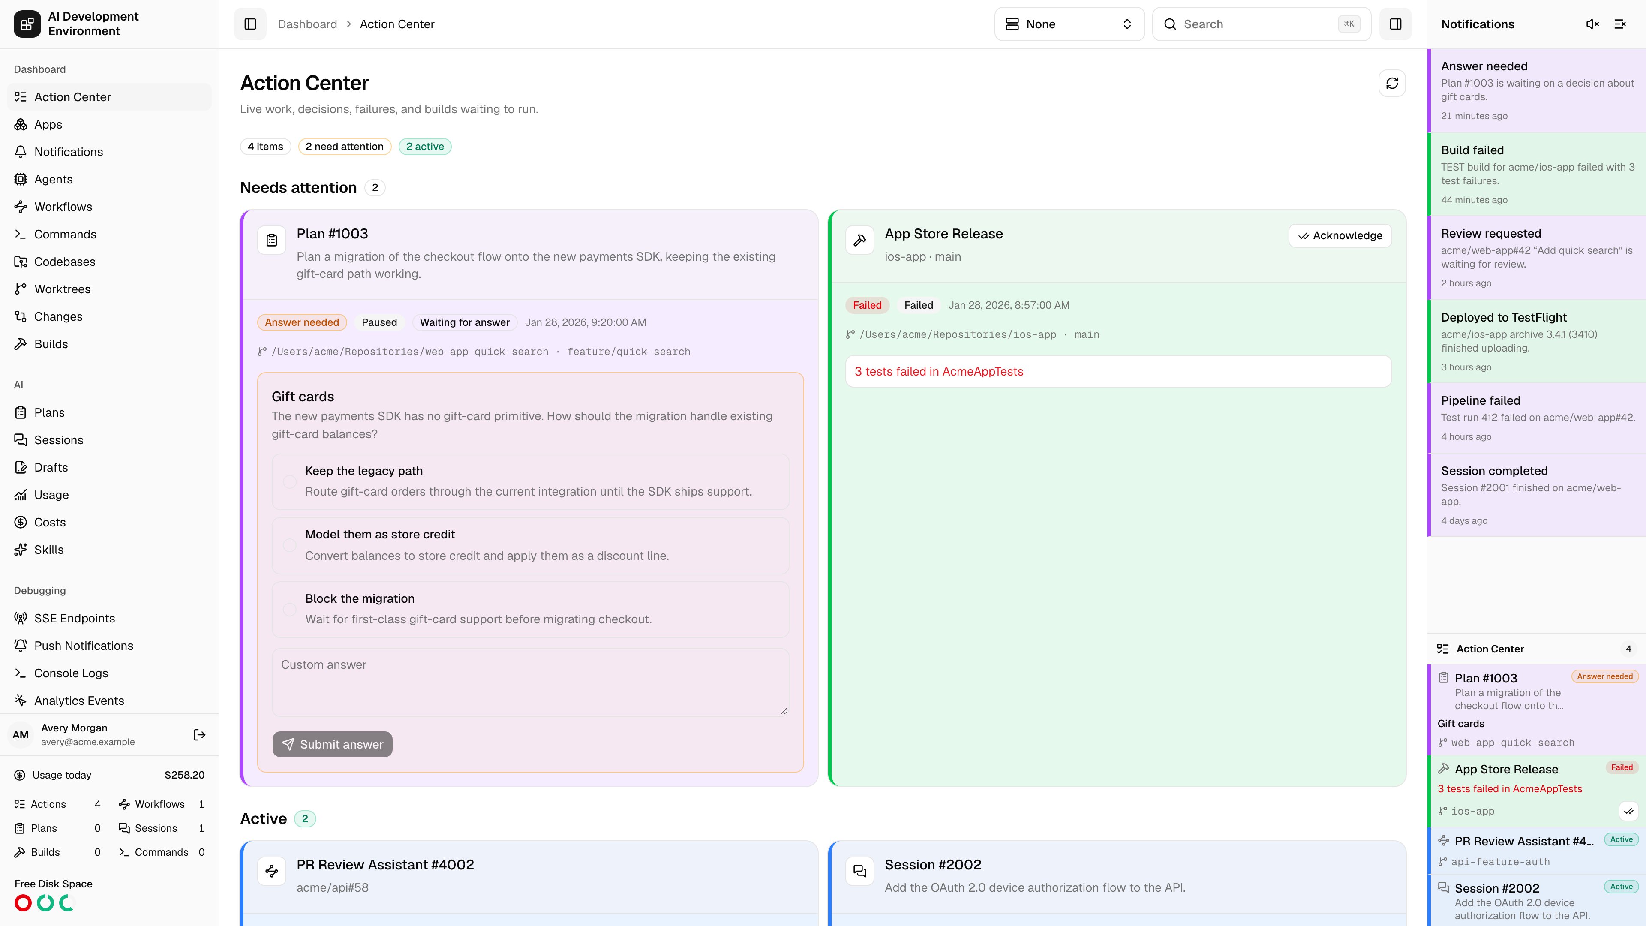Open Skills sparkle item
Viewport: 1646px width, 926px height.
(x=109, y=550)
